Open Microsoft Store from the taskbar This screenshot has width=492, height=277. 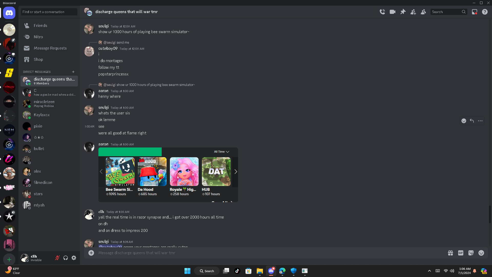click(x=249, y=271)
